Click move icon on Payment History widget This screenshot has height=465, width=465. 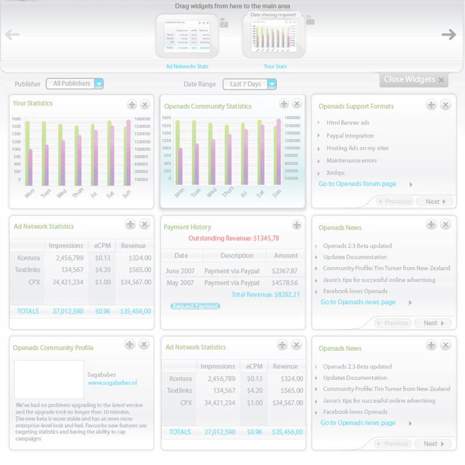click(297, 225)
